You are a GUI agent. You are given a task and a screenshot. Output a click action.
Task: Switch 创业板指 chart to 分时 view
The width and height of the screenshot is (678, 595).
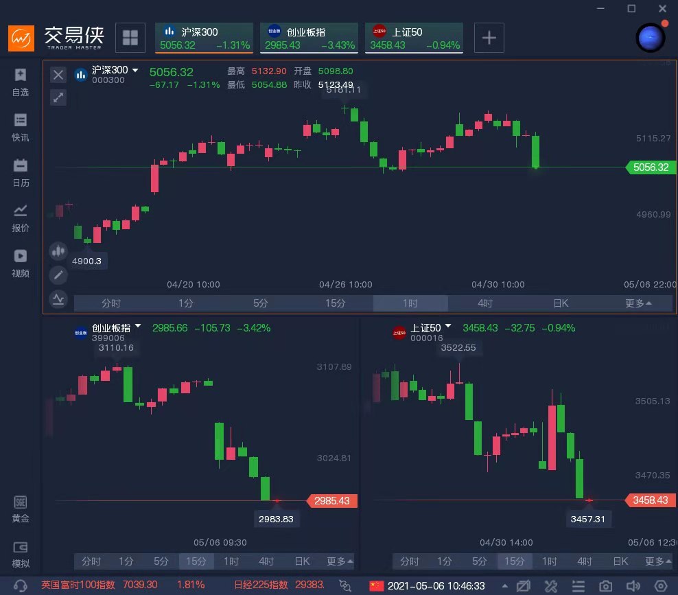[91, 561]
